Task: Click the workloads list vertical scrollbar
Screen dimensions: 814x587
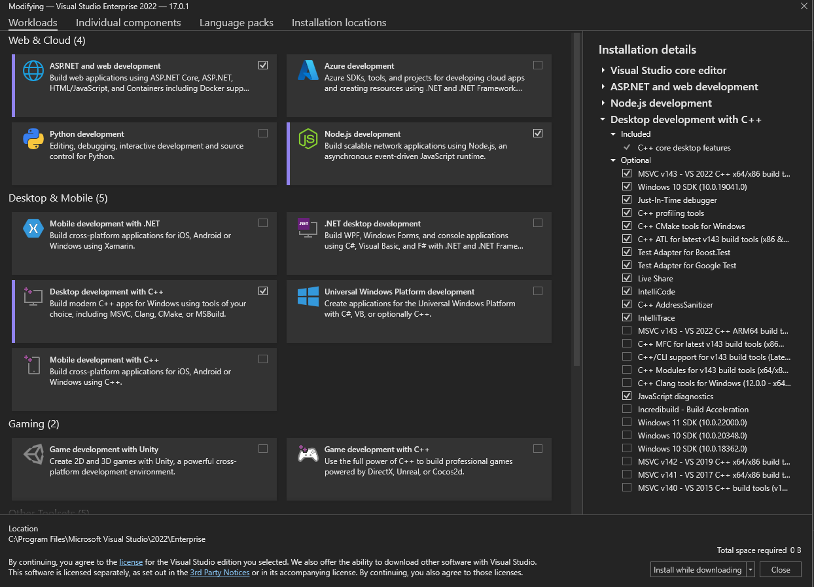Action: point(576,199)
